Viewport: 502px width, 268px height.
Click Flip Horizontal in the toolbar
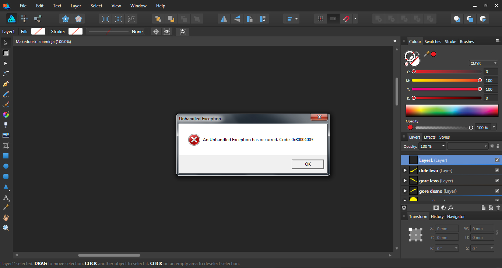[224, 19]
